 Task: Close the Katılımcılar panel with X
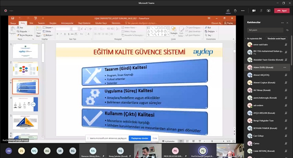tap(287, 22)
